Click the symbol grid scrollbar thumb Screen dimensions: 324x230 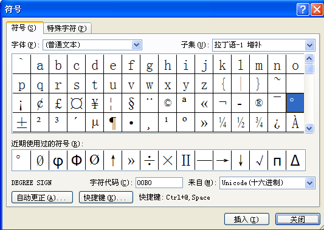(x=309, y=69)
